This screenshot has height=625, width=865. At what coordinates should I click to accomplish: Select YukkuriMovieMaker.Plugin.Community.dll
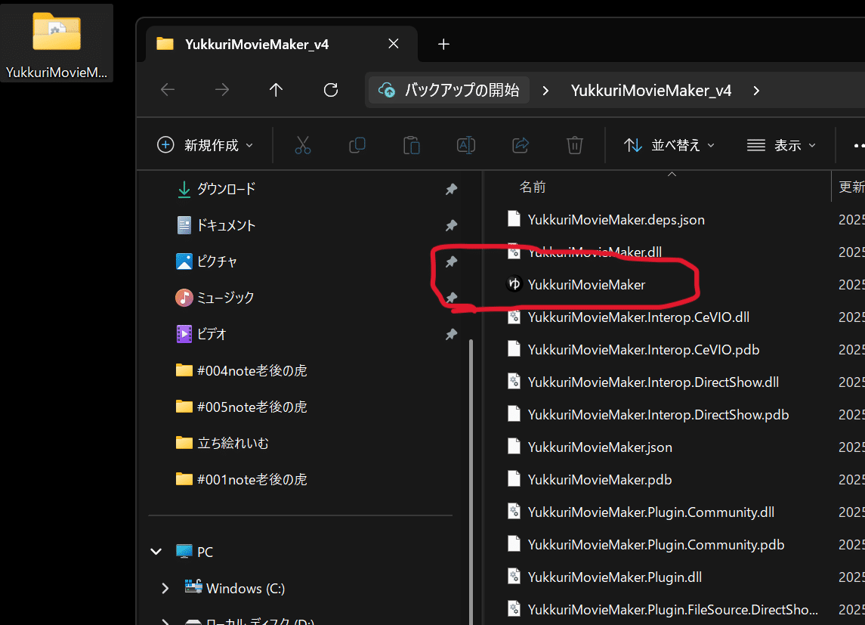[x=651, y=512]
